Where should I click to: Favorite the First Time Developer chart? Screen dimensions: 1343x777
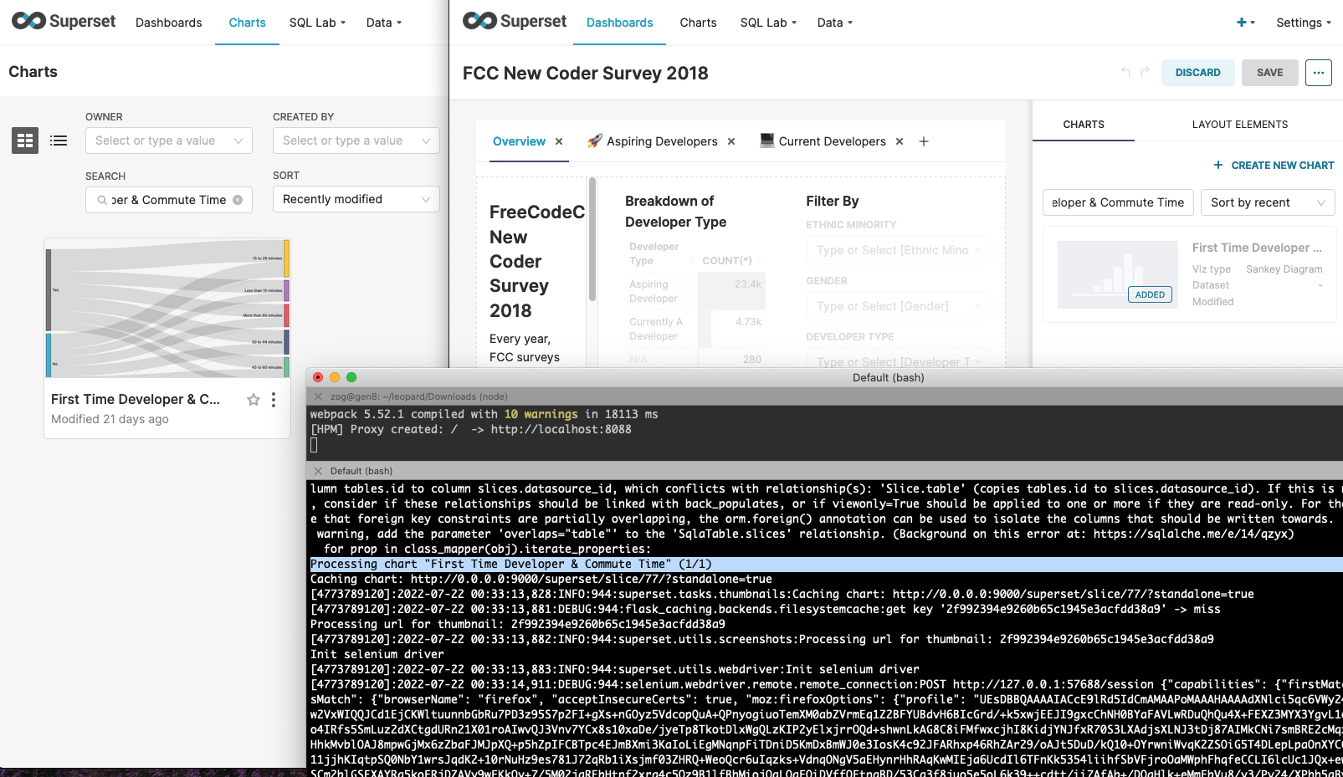254,400
